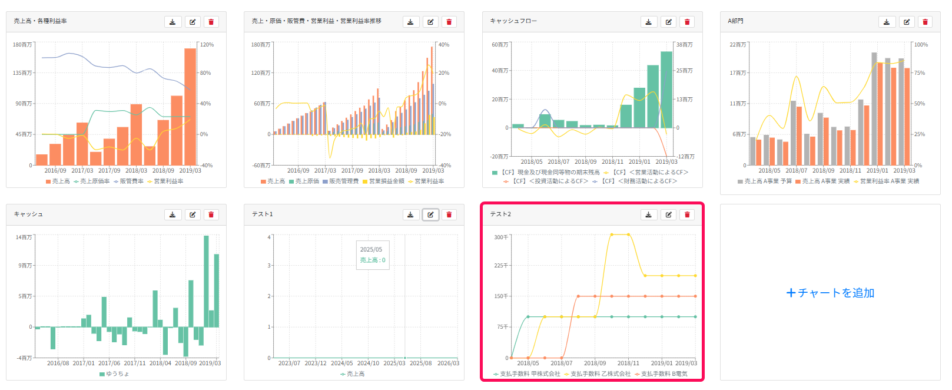Download the テスト2 chart
This screenshot has height=390, width=952.
pyautogui.click(x=648, y=214)
